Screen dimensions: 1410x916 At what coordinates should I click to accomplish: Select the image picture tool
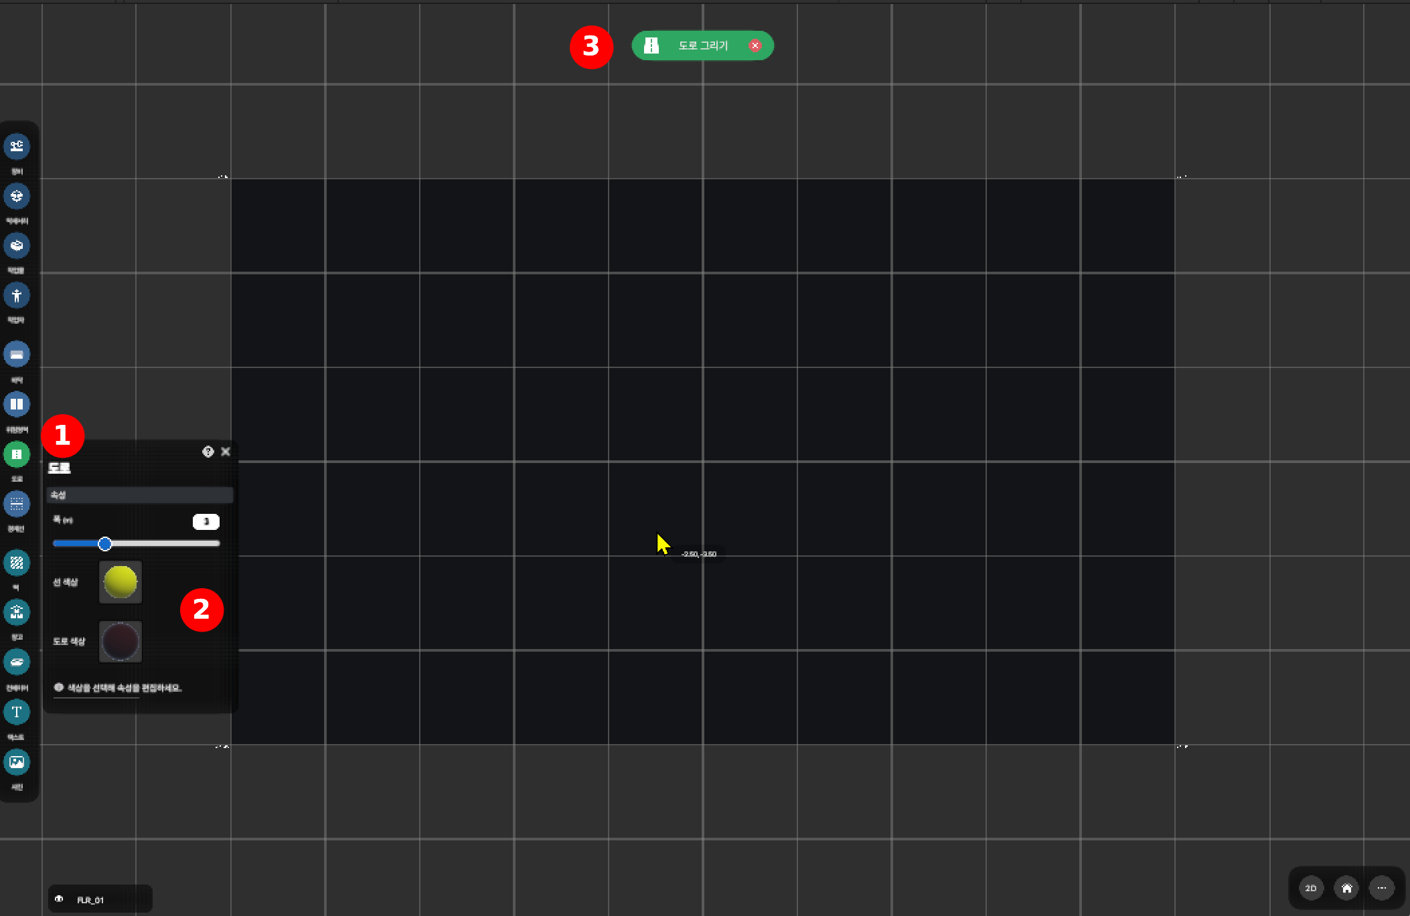[x=17, y=761]
